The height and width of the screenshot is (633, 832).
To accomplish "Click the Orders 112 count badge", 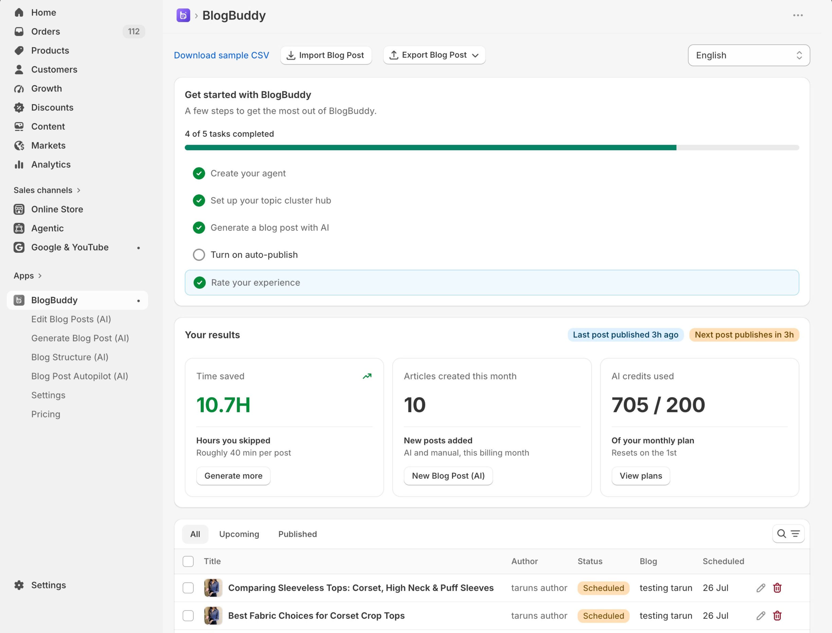I will coord(134,31).
